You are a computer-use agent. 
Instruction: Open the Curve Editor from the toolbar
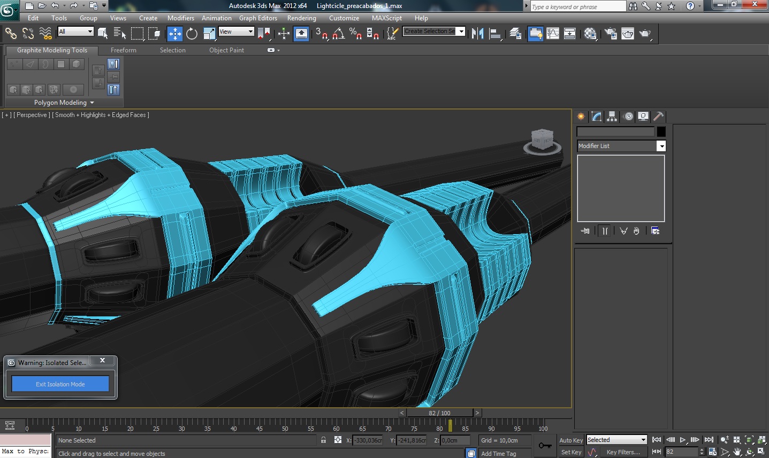[553, 34]
